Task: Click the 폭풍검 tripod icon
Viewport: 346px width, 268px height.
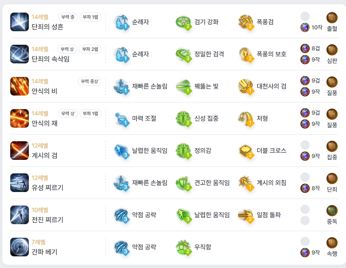Action: coord(246,22)
